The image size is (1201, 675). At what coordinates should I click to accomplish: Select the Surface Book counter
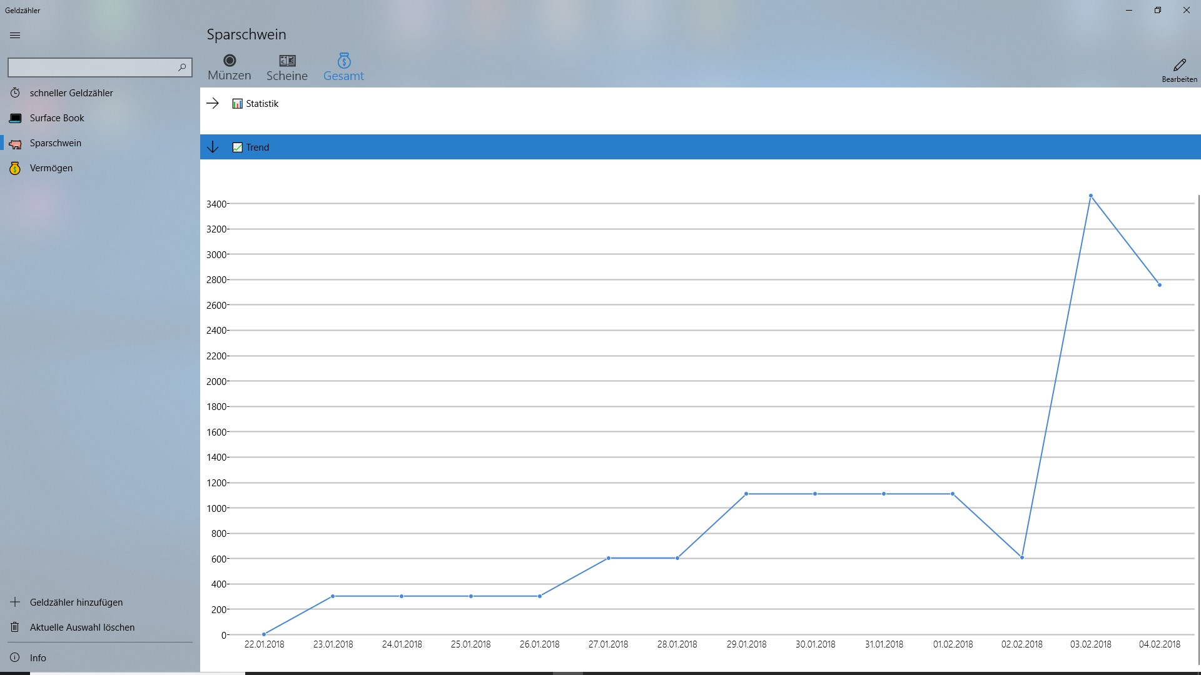(x=57, y=118)
